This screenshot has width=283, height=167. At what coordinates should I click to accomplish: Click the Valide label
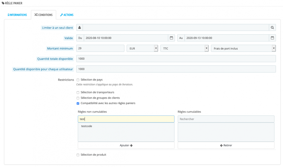68,38
